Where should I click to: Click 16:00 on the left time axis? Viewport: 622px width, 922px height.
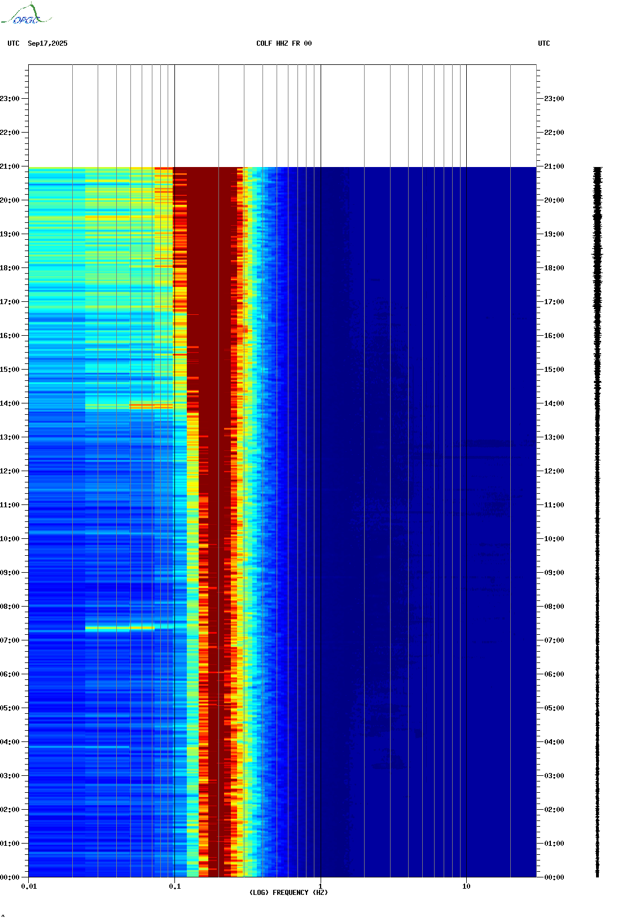10,336
